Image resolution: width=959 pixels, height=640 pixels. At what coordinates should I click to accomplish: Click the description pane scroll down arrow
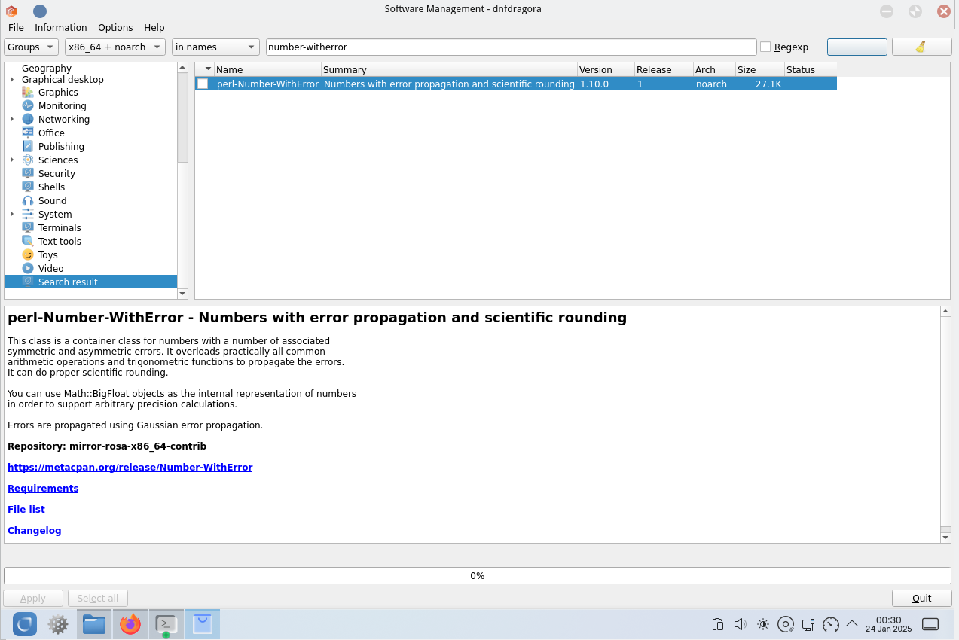945,538
